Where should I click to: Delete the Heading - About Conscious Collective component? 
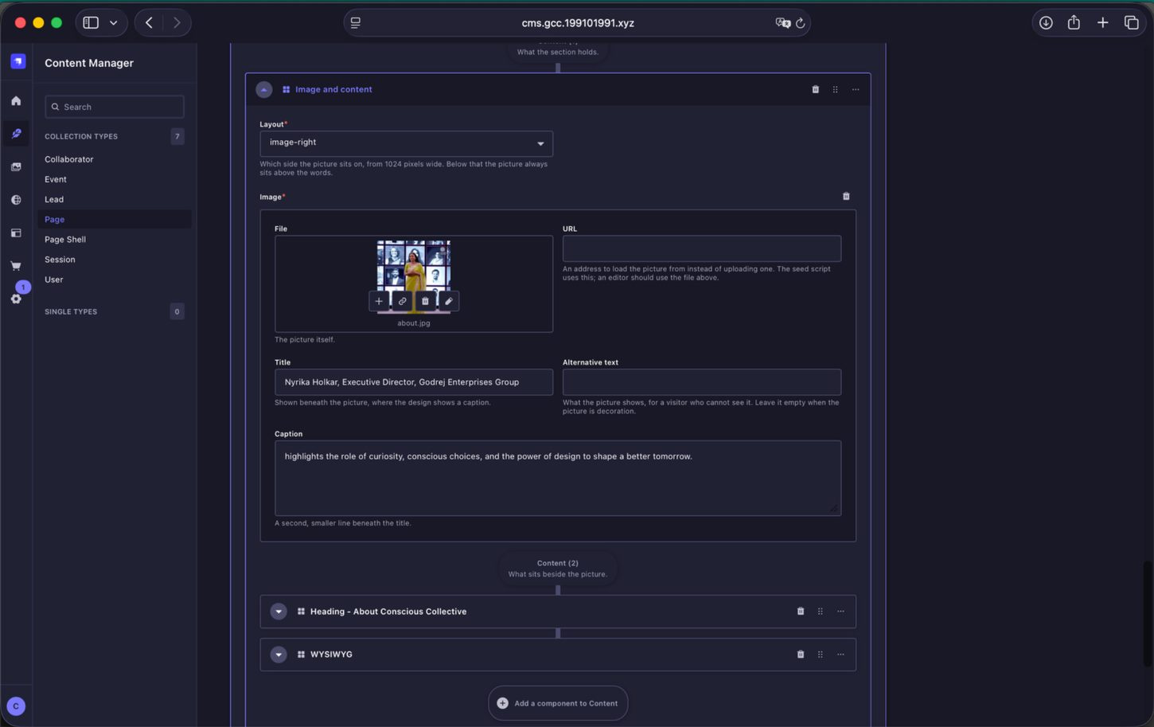click(801, 612)
